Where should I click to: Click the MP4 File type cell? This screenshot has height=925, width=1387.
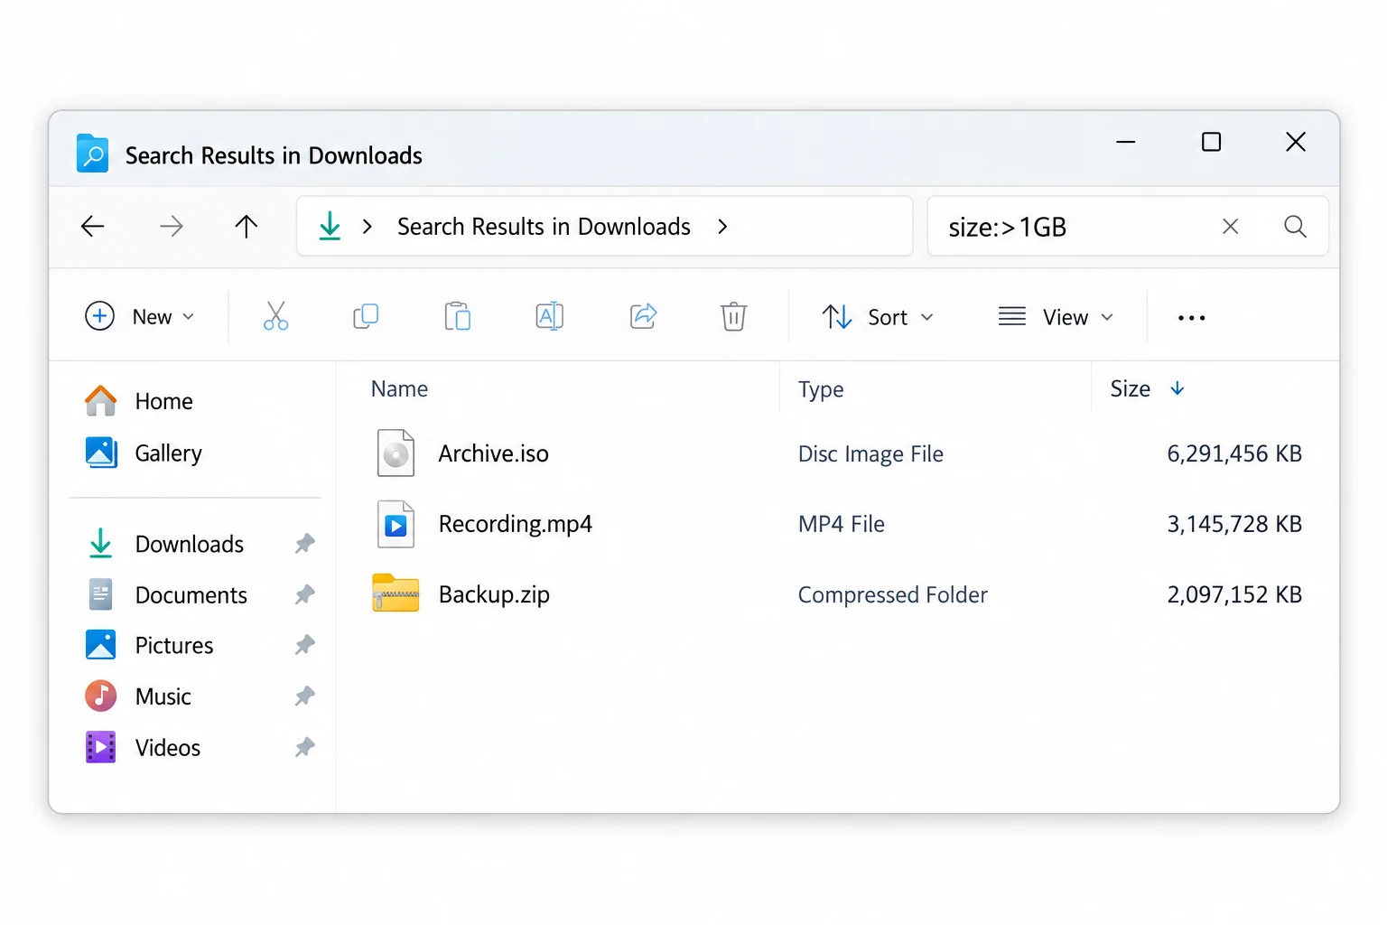[x=841, y=524]
